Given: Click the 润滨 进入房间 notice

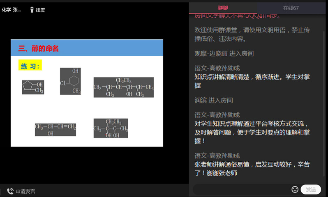Looking at the screenshot, I should (x=214, y=100).
